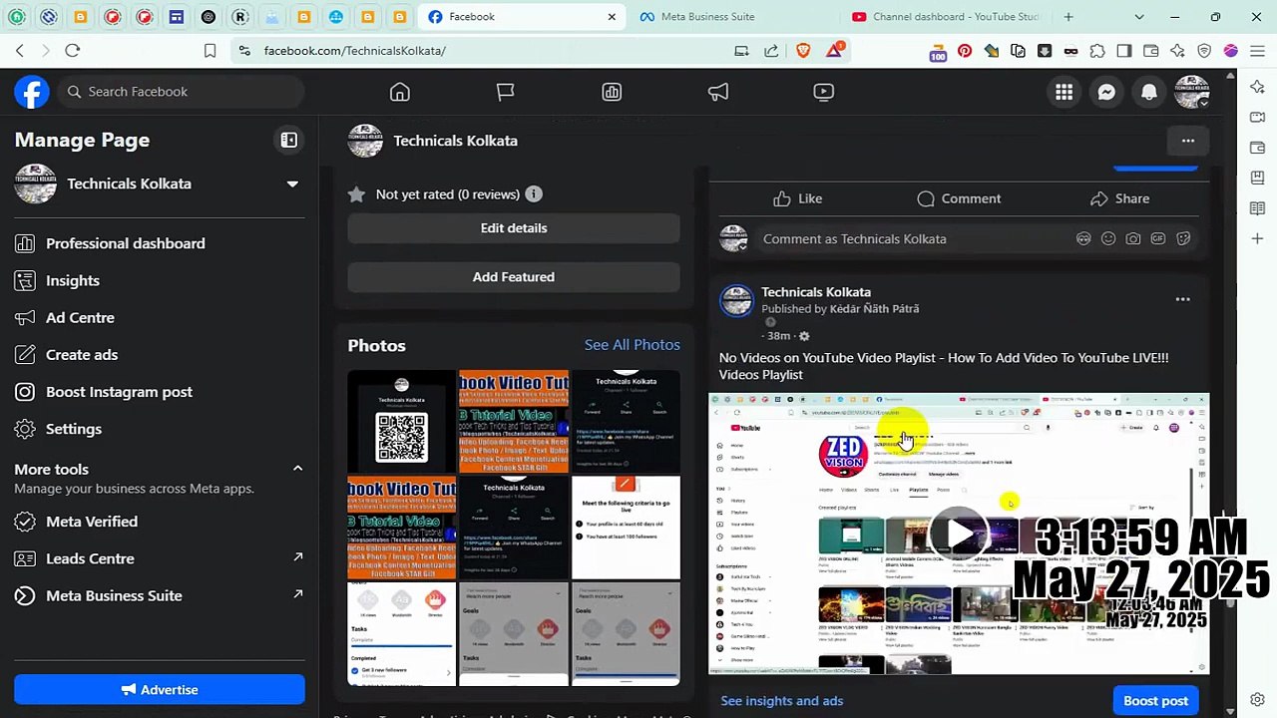Screen dimensions: 1277x718
Task: Open the Facebook Home icon
Action: point(400,92)
